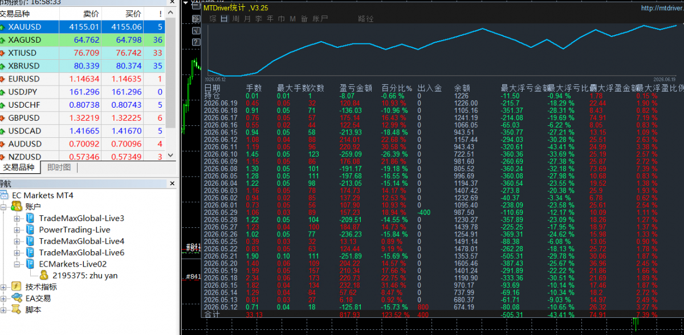Select the 月 monthly tab in MTDriver
The image size is (684, 335).
(x=247, y=19)
